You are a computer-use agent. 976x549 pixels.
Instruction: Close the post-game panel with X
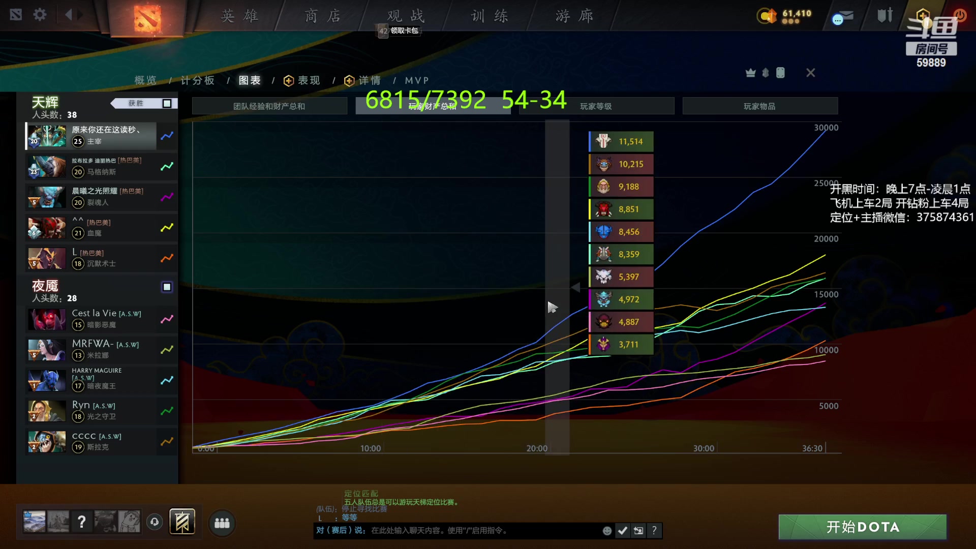coord(811,73)
